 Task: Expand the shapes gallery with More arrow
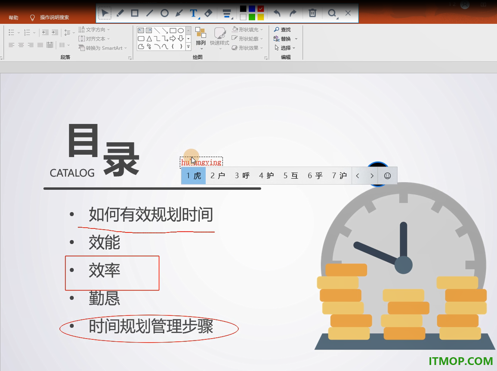point(188,46)
